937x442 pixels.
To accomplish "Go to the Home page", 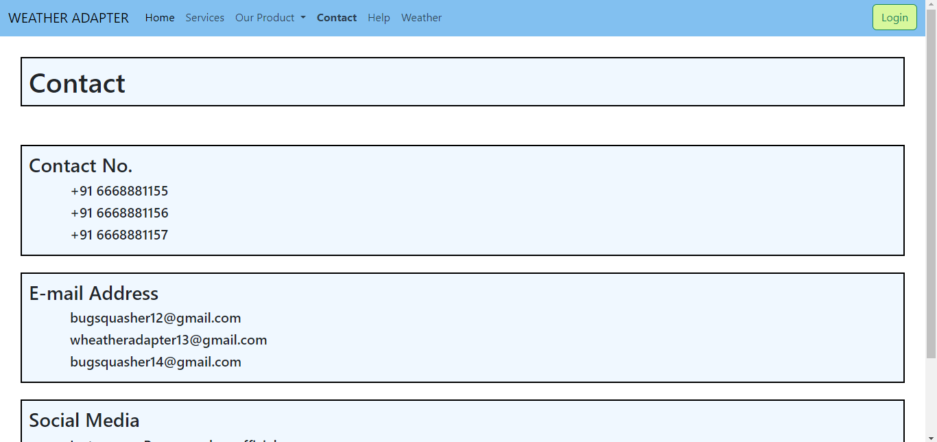I will 160,18.
